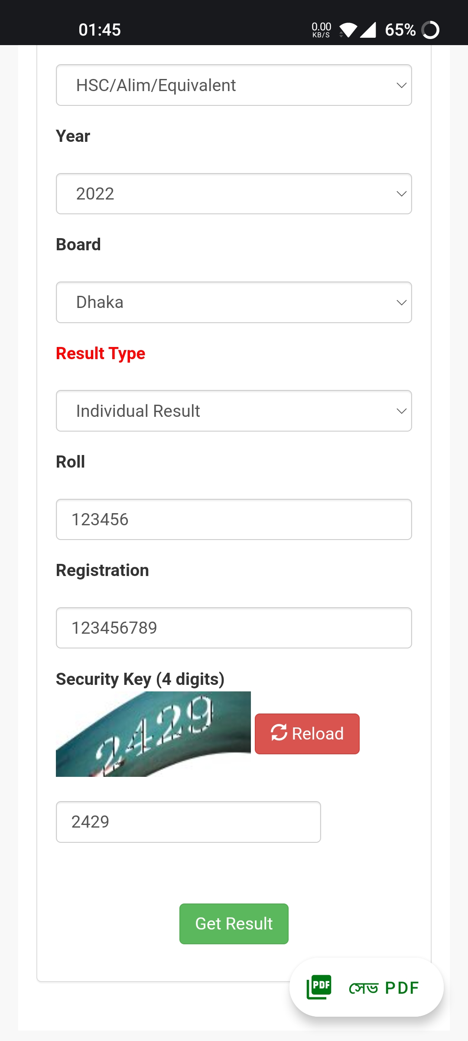Click the refresh icon on the Reload button
This screenshot has height=1041, width=468.
tap(279, 733)
